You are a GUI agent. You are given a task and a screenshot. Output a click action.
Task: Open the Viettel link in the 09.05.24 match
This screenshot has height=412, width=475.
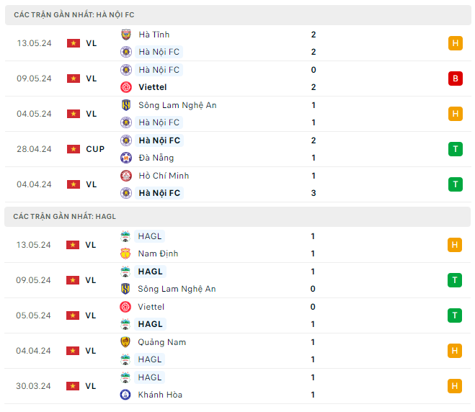[153, 87]
